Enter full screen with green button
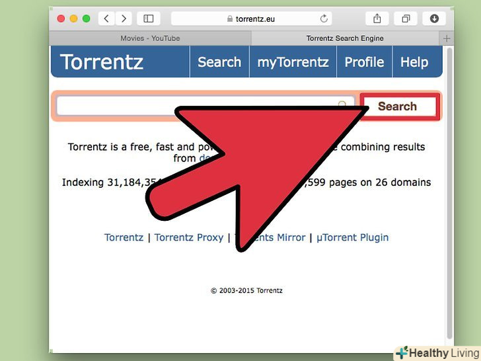Viewport: 481px width, 361px height. coord(87,19)
